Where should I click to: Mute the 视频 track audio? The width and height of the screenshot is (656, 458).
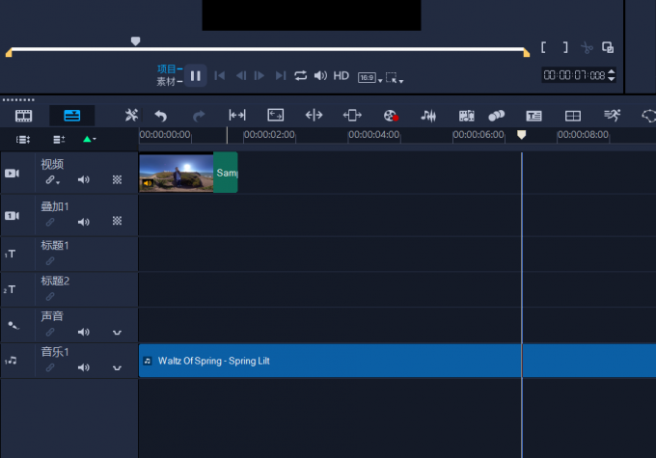(84, 179)
